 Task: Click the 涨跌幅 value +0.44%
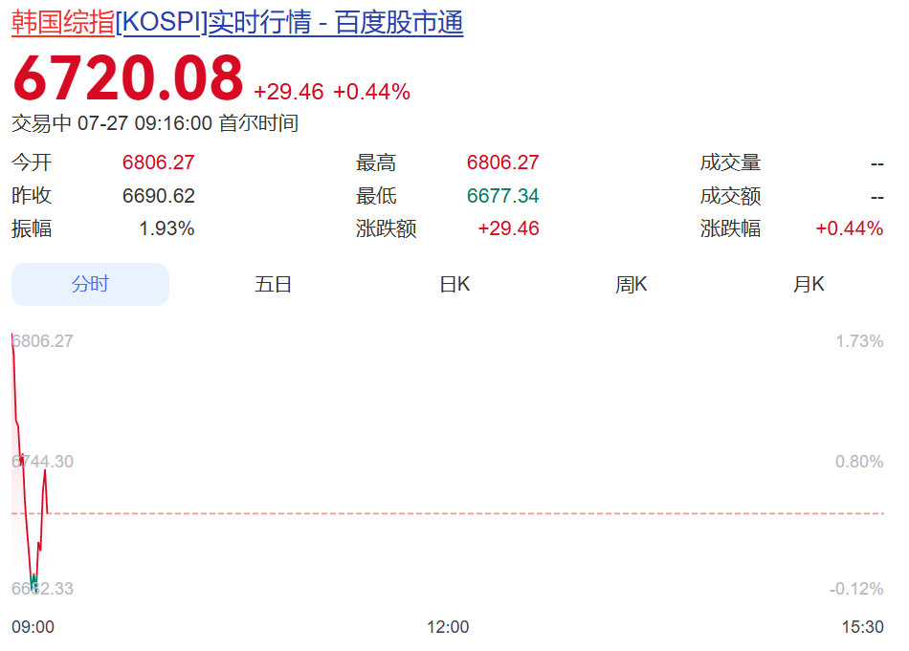[850, 228]
